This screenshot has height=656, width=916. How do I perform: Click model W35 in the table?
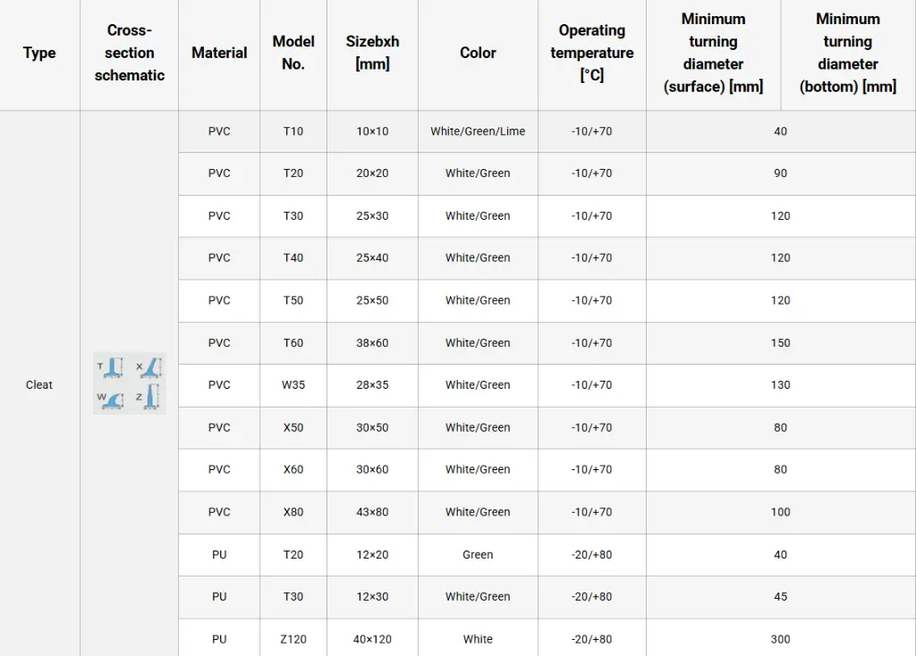[293, 385]
